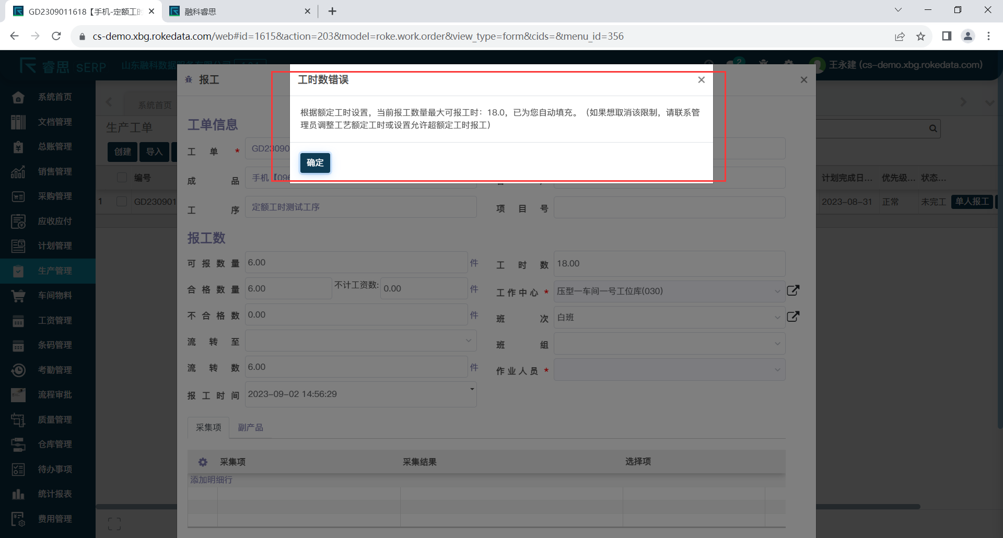Open external link icon beside 工作中心
This screenshot has height=538, width=1003.
(x=793, y=290)
